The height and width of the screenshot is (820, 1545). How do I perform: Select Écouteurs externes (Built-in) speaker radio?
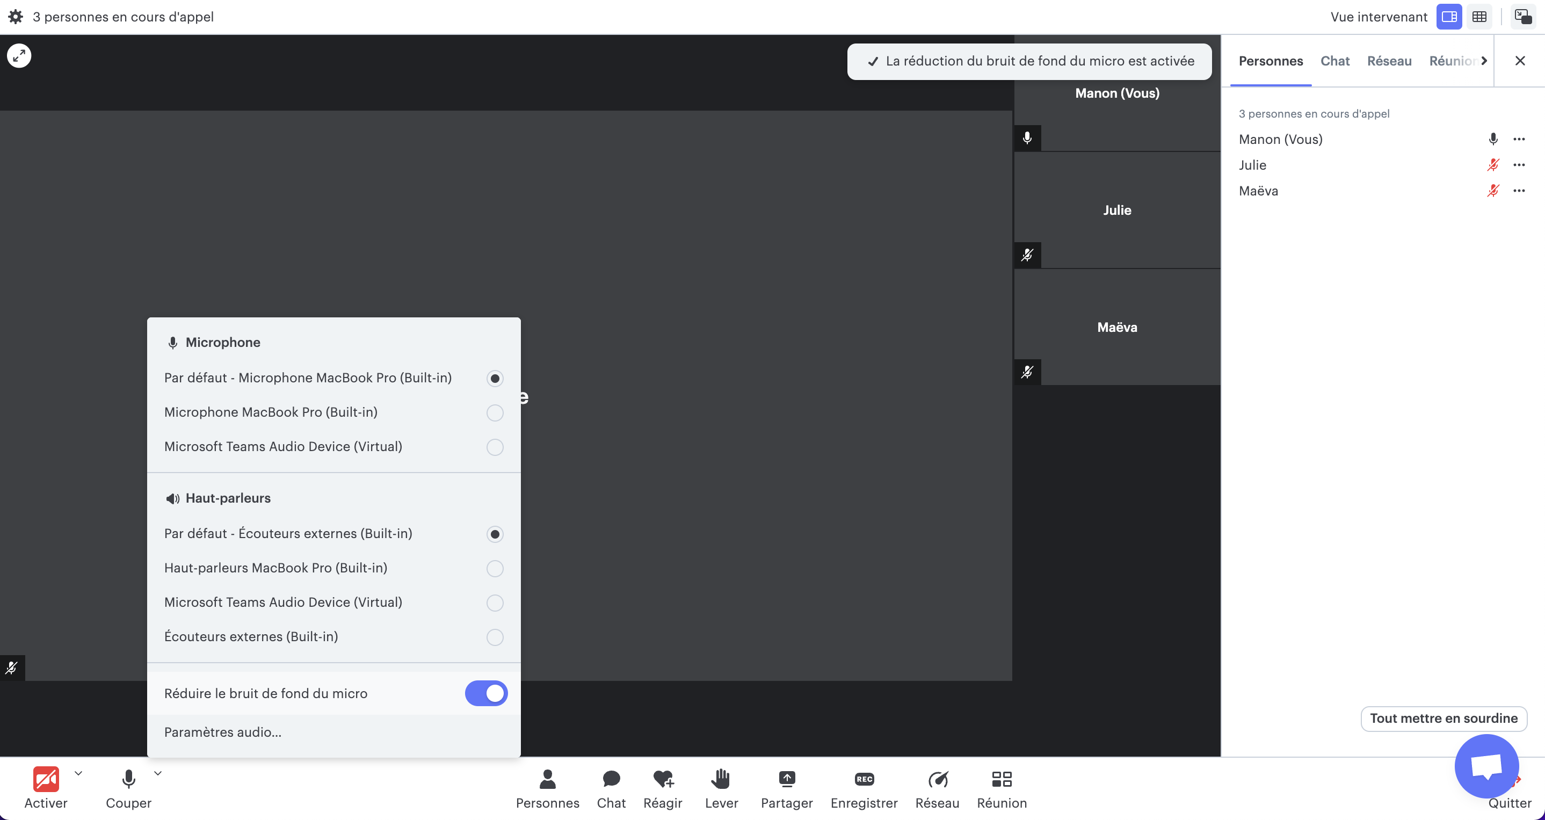495,637
